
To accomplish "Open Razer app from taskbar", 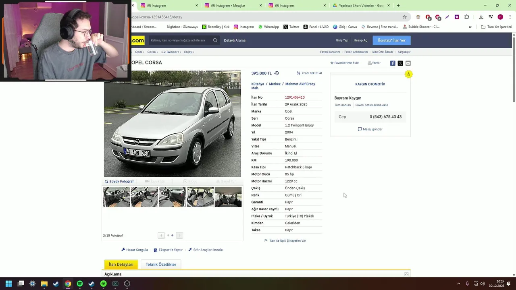I will [x=104, y=284].
